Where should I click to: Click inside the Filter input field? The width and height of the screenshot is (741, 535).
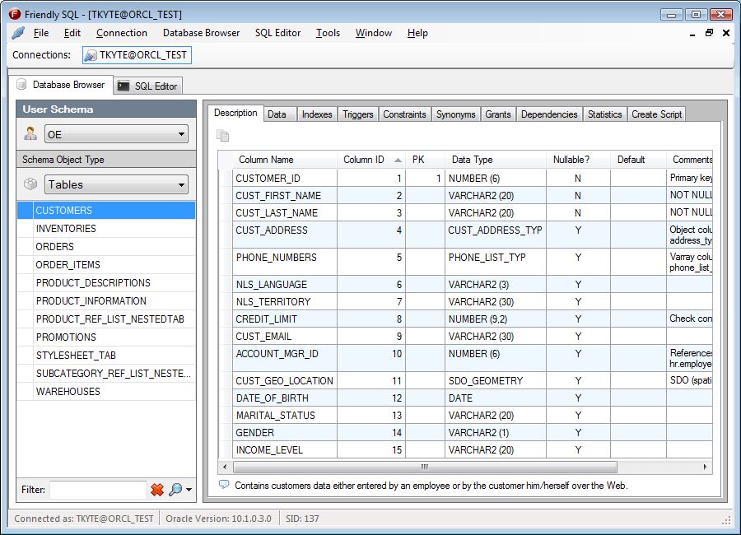pyautogui.click(x=96, y=489)
